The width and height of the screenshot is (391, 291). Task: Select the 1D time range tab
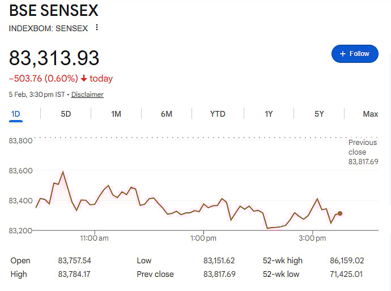[x=16, y=114]
